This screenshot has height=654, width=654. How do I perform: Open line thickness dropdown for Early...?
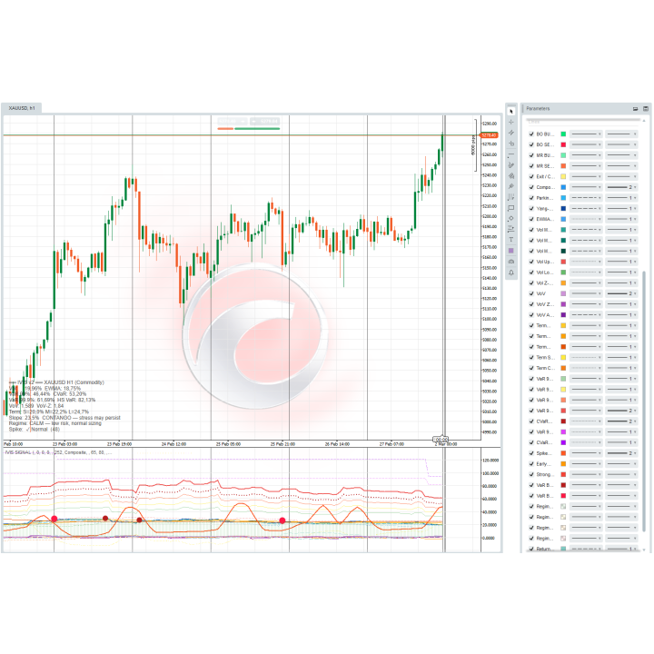(621, 464)
